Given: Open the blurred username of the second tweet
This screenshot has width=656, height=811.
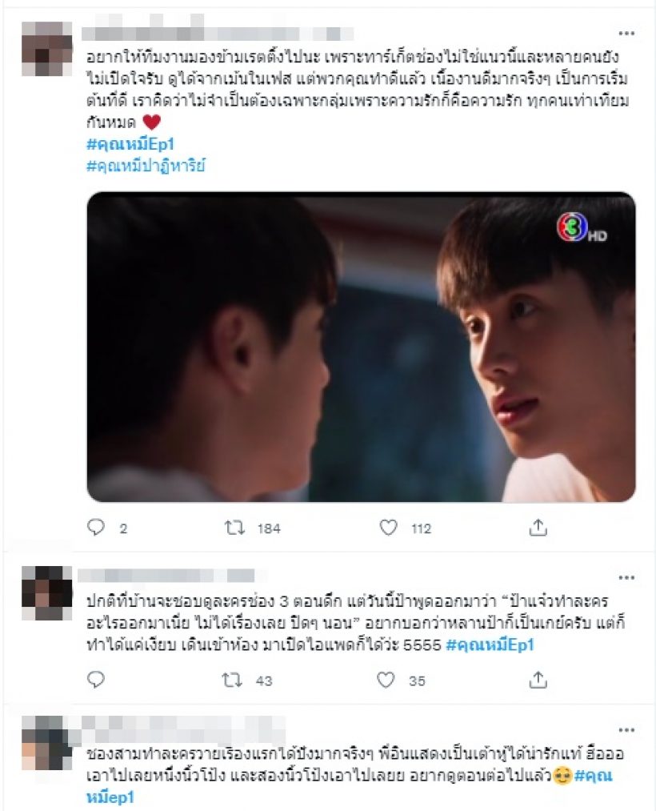Looking at the screenshot, I should point(166,576).
